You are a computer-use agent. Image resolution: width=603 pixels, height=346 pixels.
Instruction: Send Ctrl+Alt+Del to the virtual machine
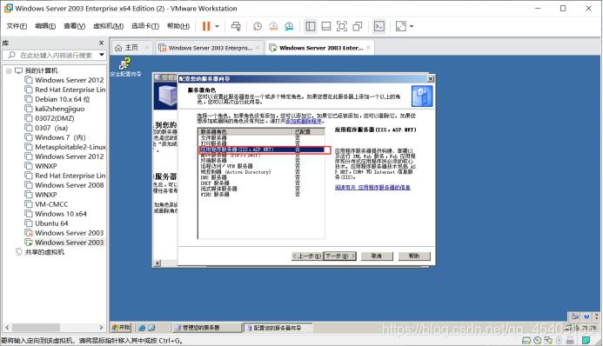click(236, 26)
